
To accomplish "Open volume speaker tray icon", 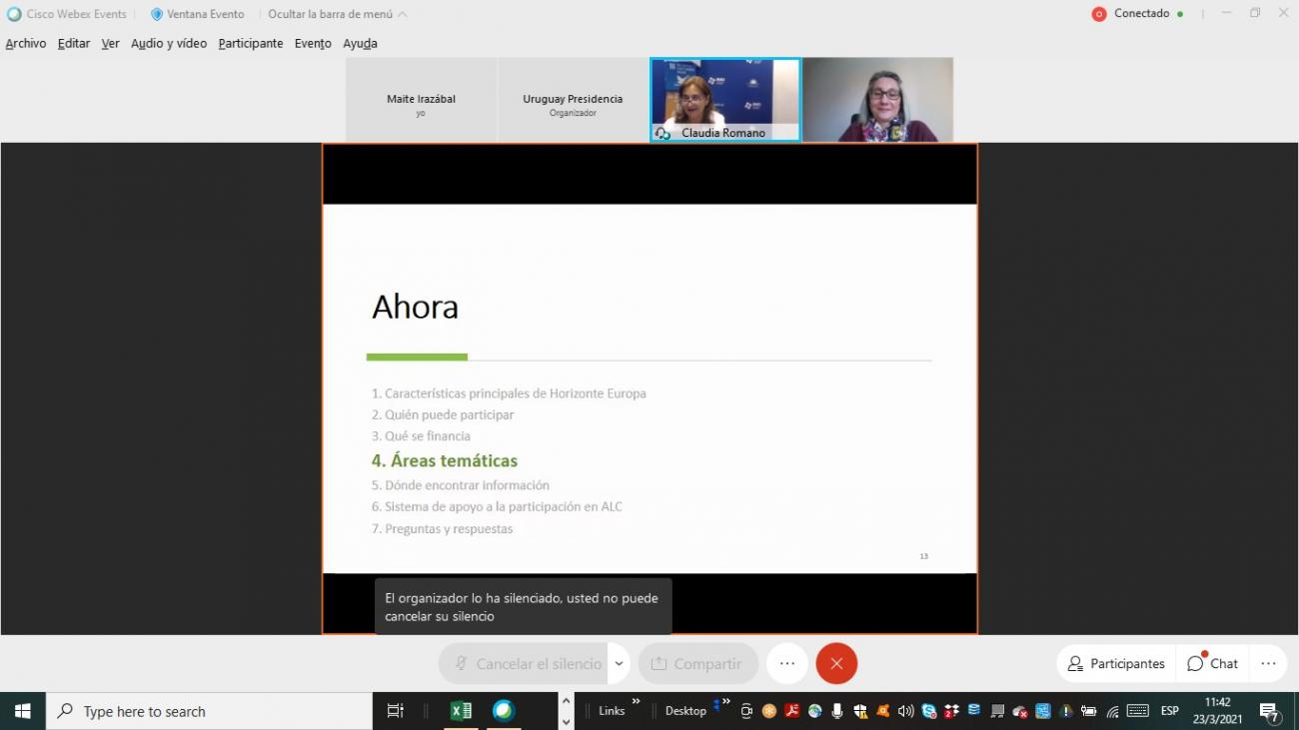I will click(x=905, y=711).
